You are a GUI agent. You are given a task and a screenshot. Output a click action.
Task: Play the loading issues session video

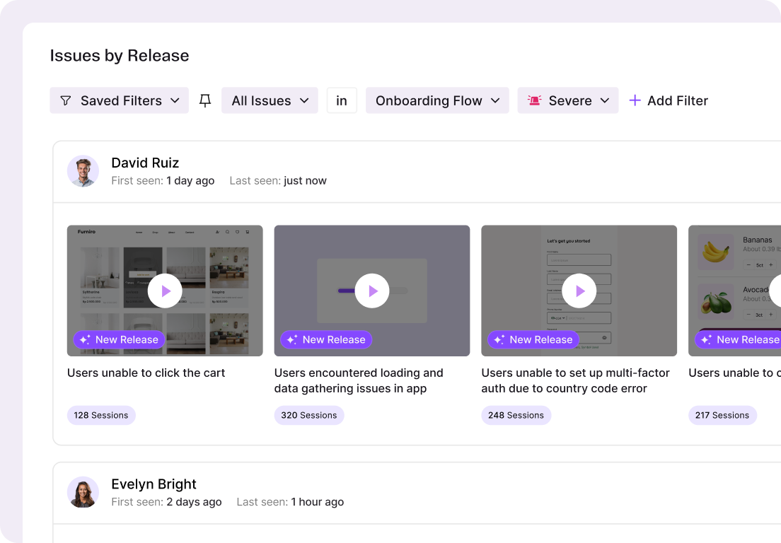point(372,291)
